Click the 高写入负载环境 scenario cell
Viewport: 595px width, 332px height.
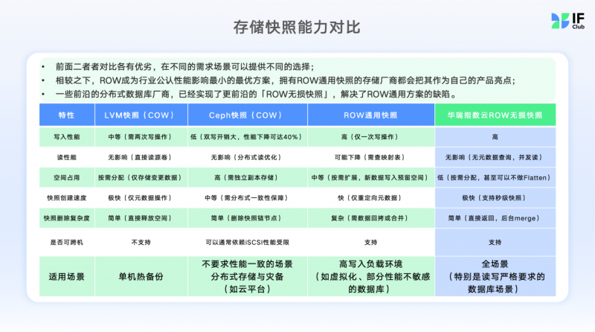[x=370, y=276]
